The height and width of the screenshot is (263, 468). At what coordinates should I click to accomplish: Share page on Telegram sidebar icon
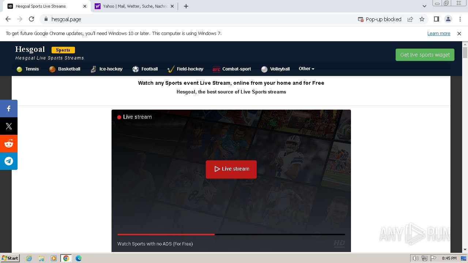[9, 161]
